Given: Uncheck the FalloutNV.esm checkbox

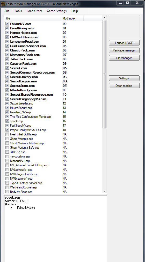Looking at the screenshot, I should click(7, 24).
